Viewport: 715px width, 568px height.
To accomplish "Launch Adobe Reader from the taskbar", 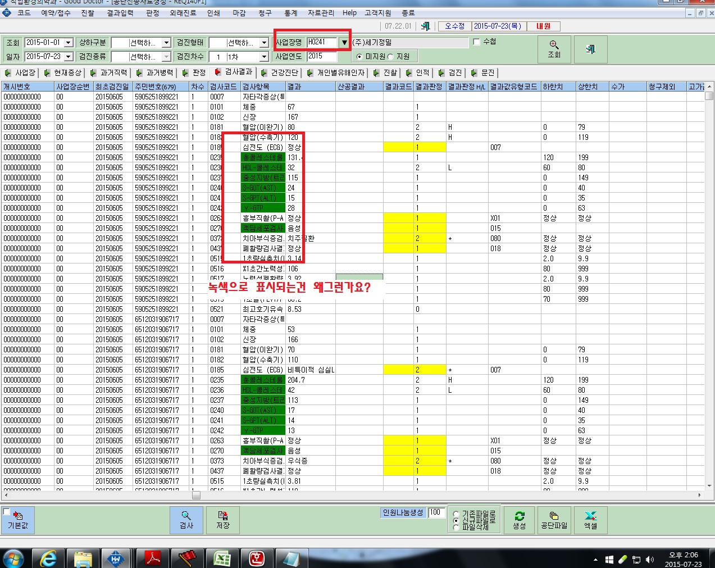I will tap(153, 558).
